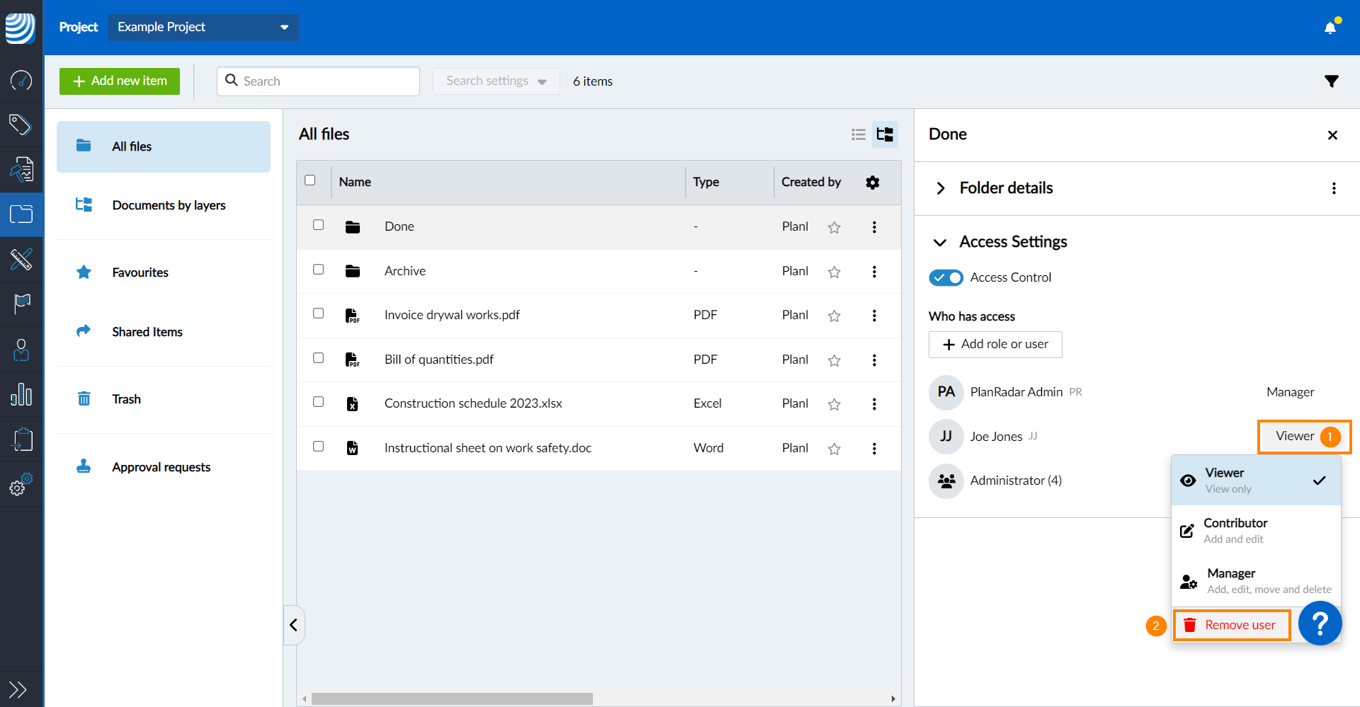Open the settings gears in the sidebar
The width and height of the screenshot is (1360, 707).
coord(21,485)
